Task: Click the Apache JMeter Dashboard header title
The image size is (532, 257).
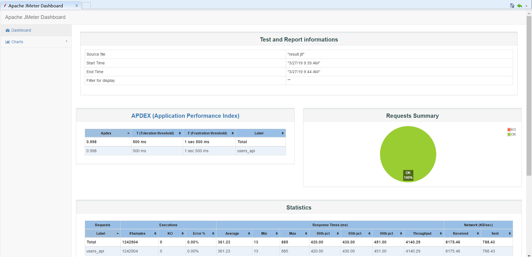Action: [x=35, y=17]
